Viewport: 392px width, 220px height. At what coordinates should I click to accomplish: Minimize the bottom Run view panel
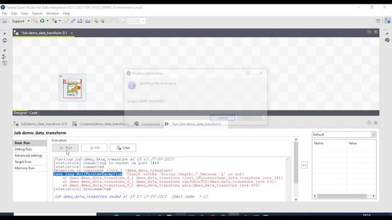click(x=369, y=123)
